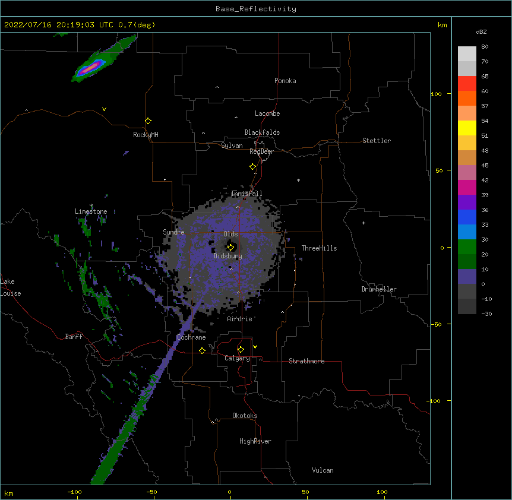
Task: Click the 42 dBZ magenta color swatch
Action: [x=467, y=187]
